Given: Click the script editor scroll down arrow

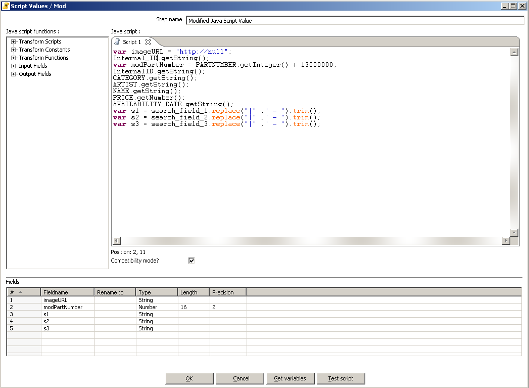Looking at the screenshot, I should (514, 232).
